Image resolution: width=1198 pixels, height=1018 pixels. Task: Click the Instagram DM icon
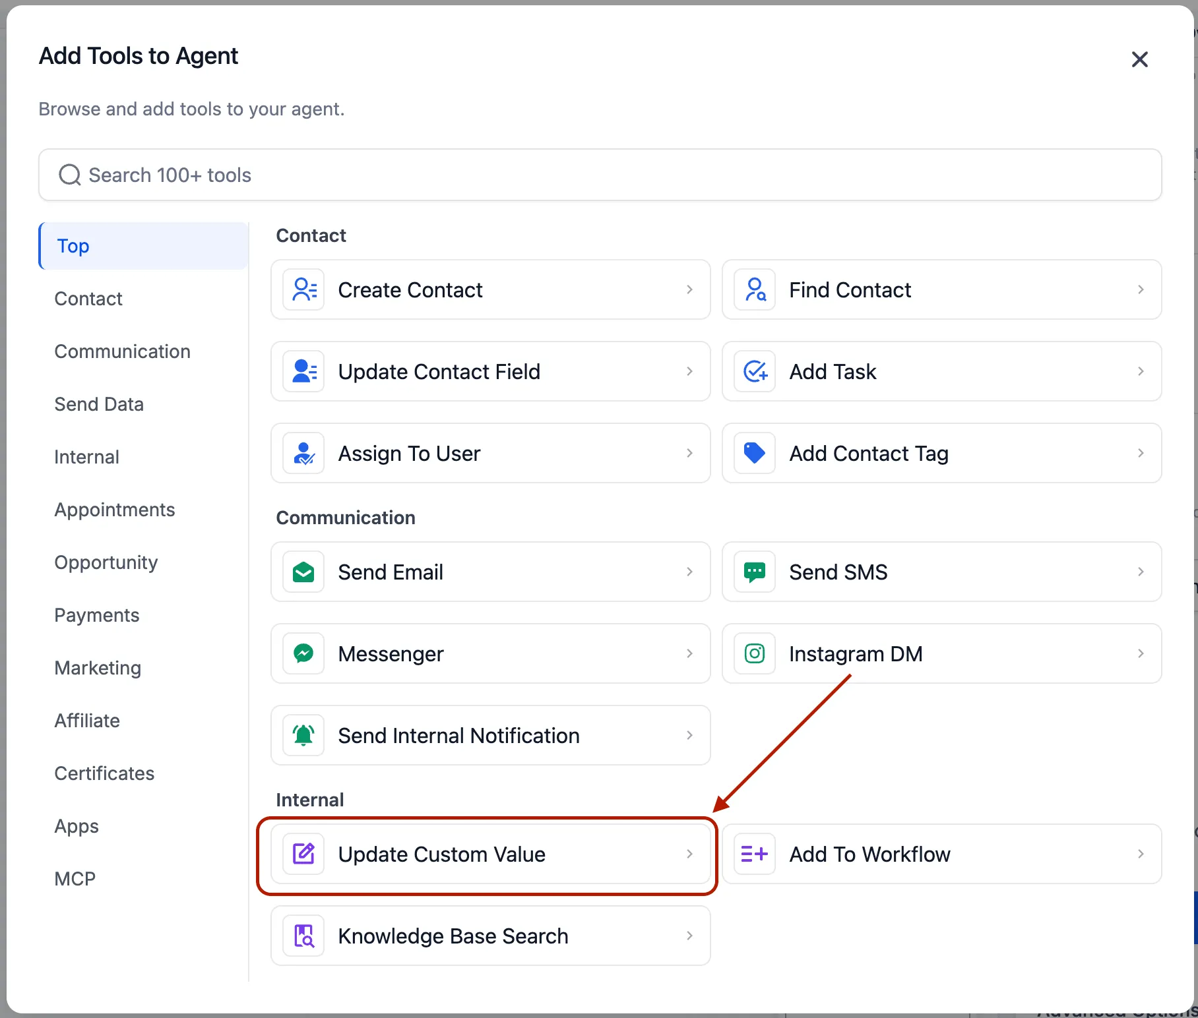pos(755,653)
